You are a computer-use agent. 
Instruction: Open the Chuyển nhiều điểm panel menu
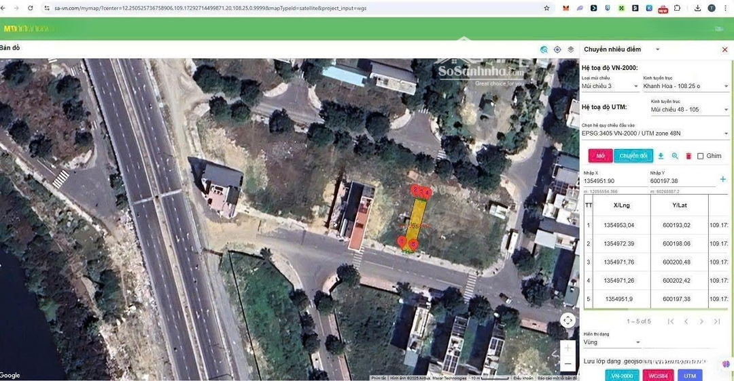click(x=657, y=49)
